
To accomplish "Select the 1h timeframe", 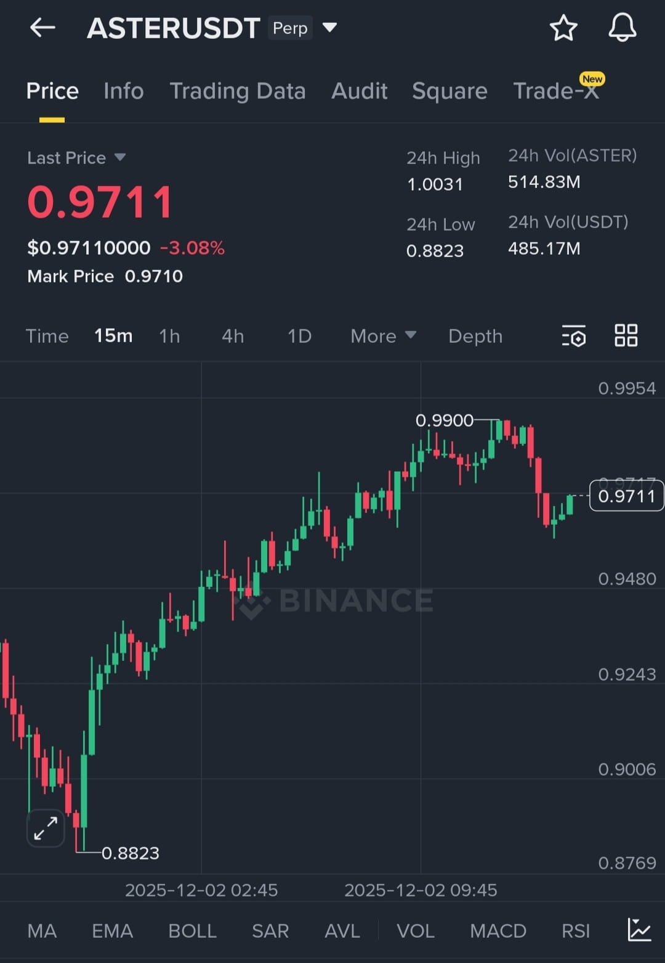I will 169,336.
